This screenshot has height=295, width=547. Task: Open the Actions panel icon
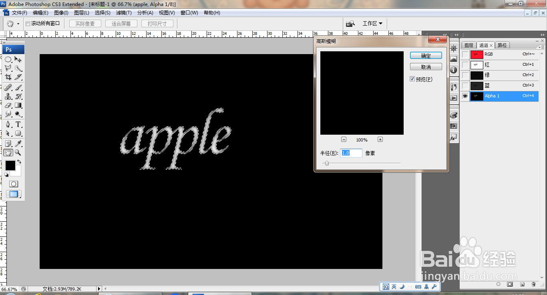(454, 97)
